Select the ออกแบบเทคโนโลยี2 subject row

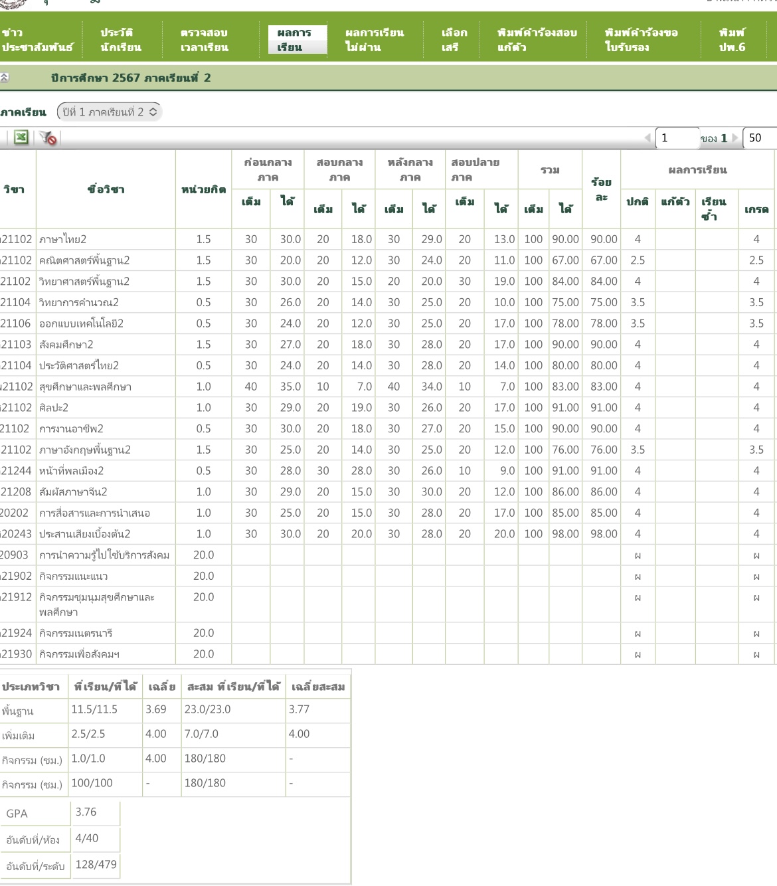(387, 323)
